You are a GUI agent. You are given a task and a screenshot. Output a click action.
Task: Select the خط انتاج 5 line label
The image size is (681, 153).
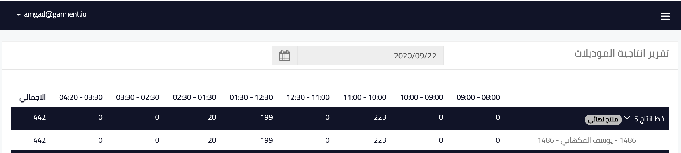(x=649, y=119)
